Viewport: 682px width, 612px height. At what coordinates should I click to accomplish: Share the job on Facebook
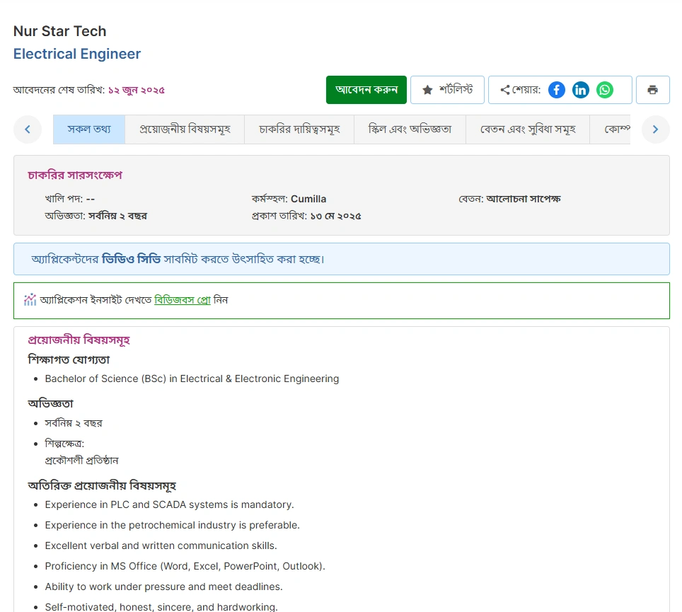(556, 90)
